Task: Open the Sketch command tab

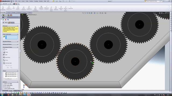Action: pyautogui.click(x=14, y=13)
